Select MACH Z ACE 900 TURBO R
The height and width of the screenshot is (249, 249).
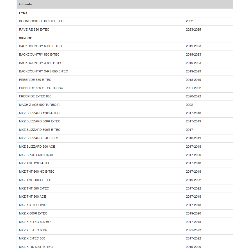point(39,105)
